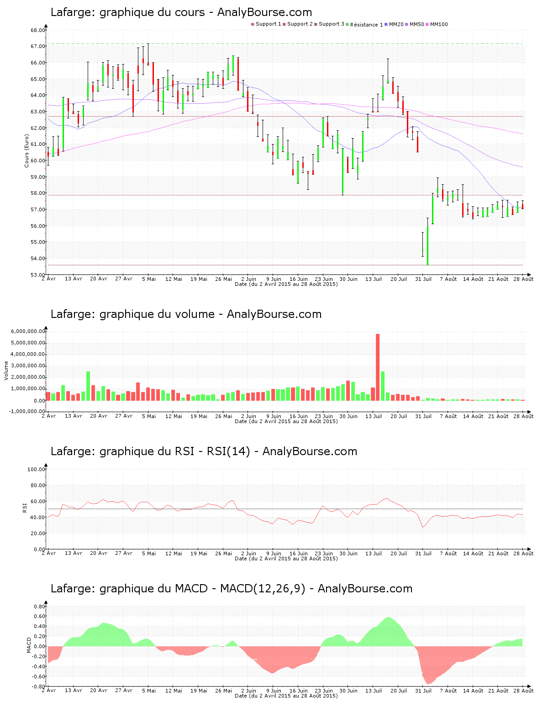Click the 80.00 RSI axis value
548x709 pixels.
38,485
